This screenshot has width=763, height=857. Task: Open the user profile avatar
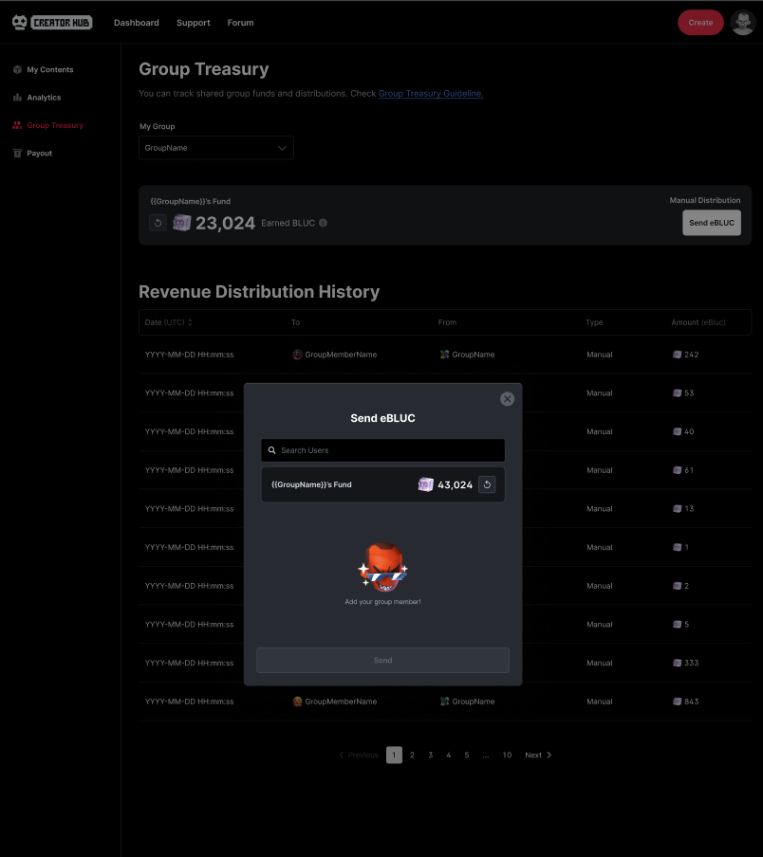click(x=742, y=23)
